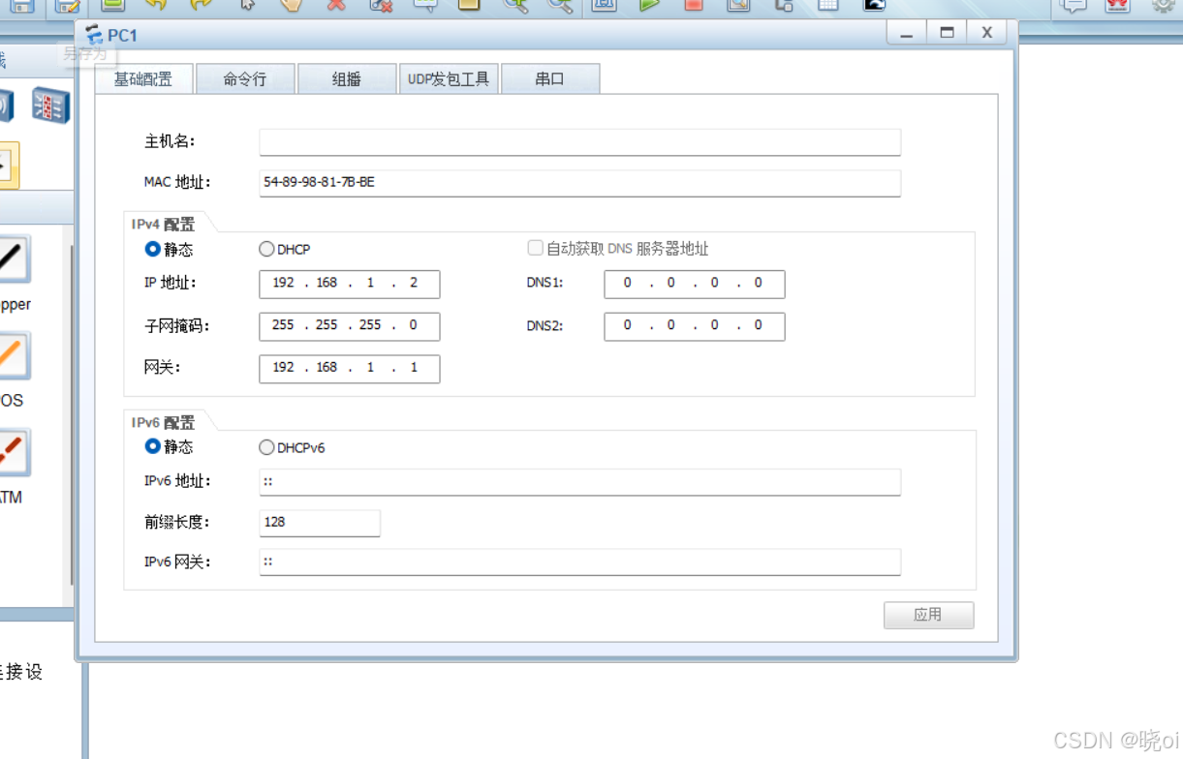The width and height of the screenshot is (1183, 759).
Task: Choose the firewall device category icon
Action: [50, 105]
